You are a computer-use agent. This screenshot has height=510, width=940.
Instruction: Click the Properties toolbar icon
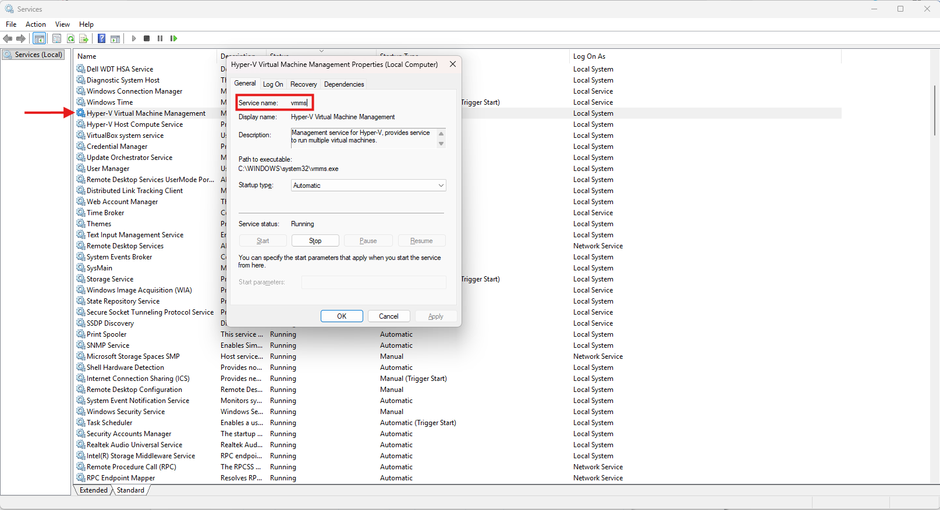56,38
